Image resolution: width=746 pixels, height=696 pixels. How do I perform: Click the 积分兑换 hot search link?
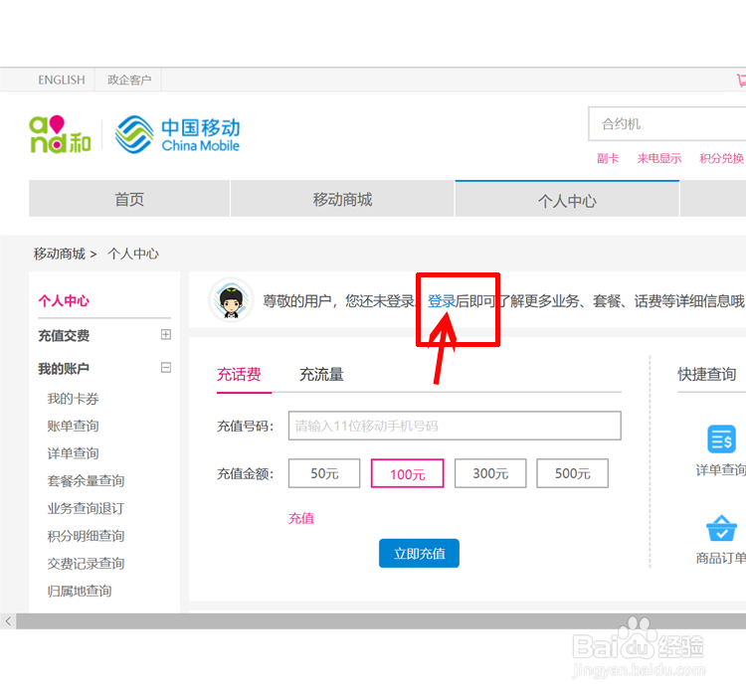click(x=721, y=158)
